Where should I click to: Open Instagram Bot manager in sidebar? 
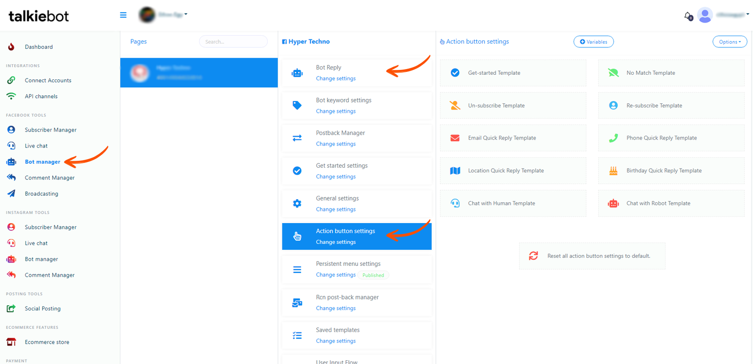(41, 259)
